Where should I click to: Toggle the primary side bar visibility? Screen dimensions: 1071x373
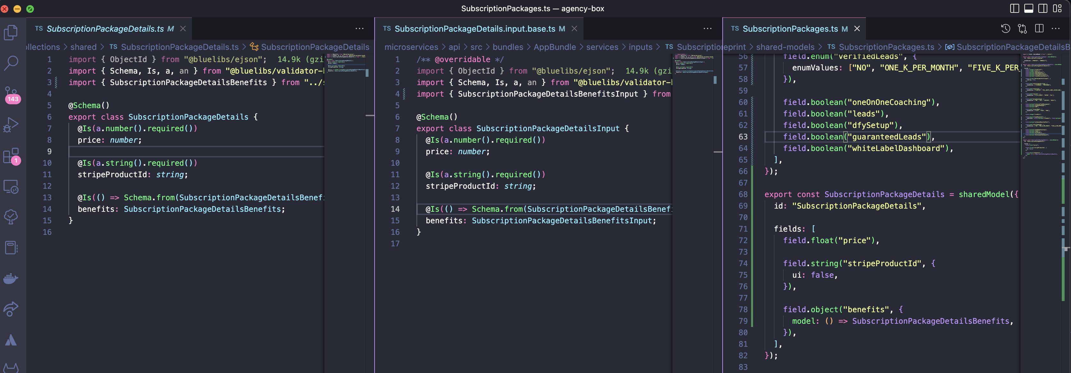[x=1014, y=8]
